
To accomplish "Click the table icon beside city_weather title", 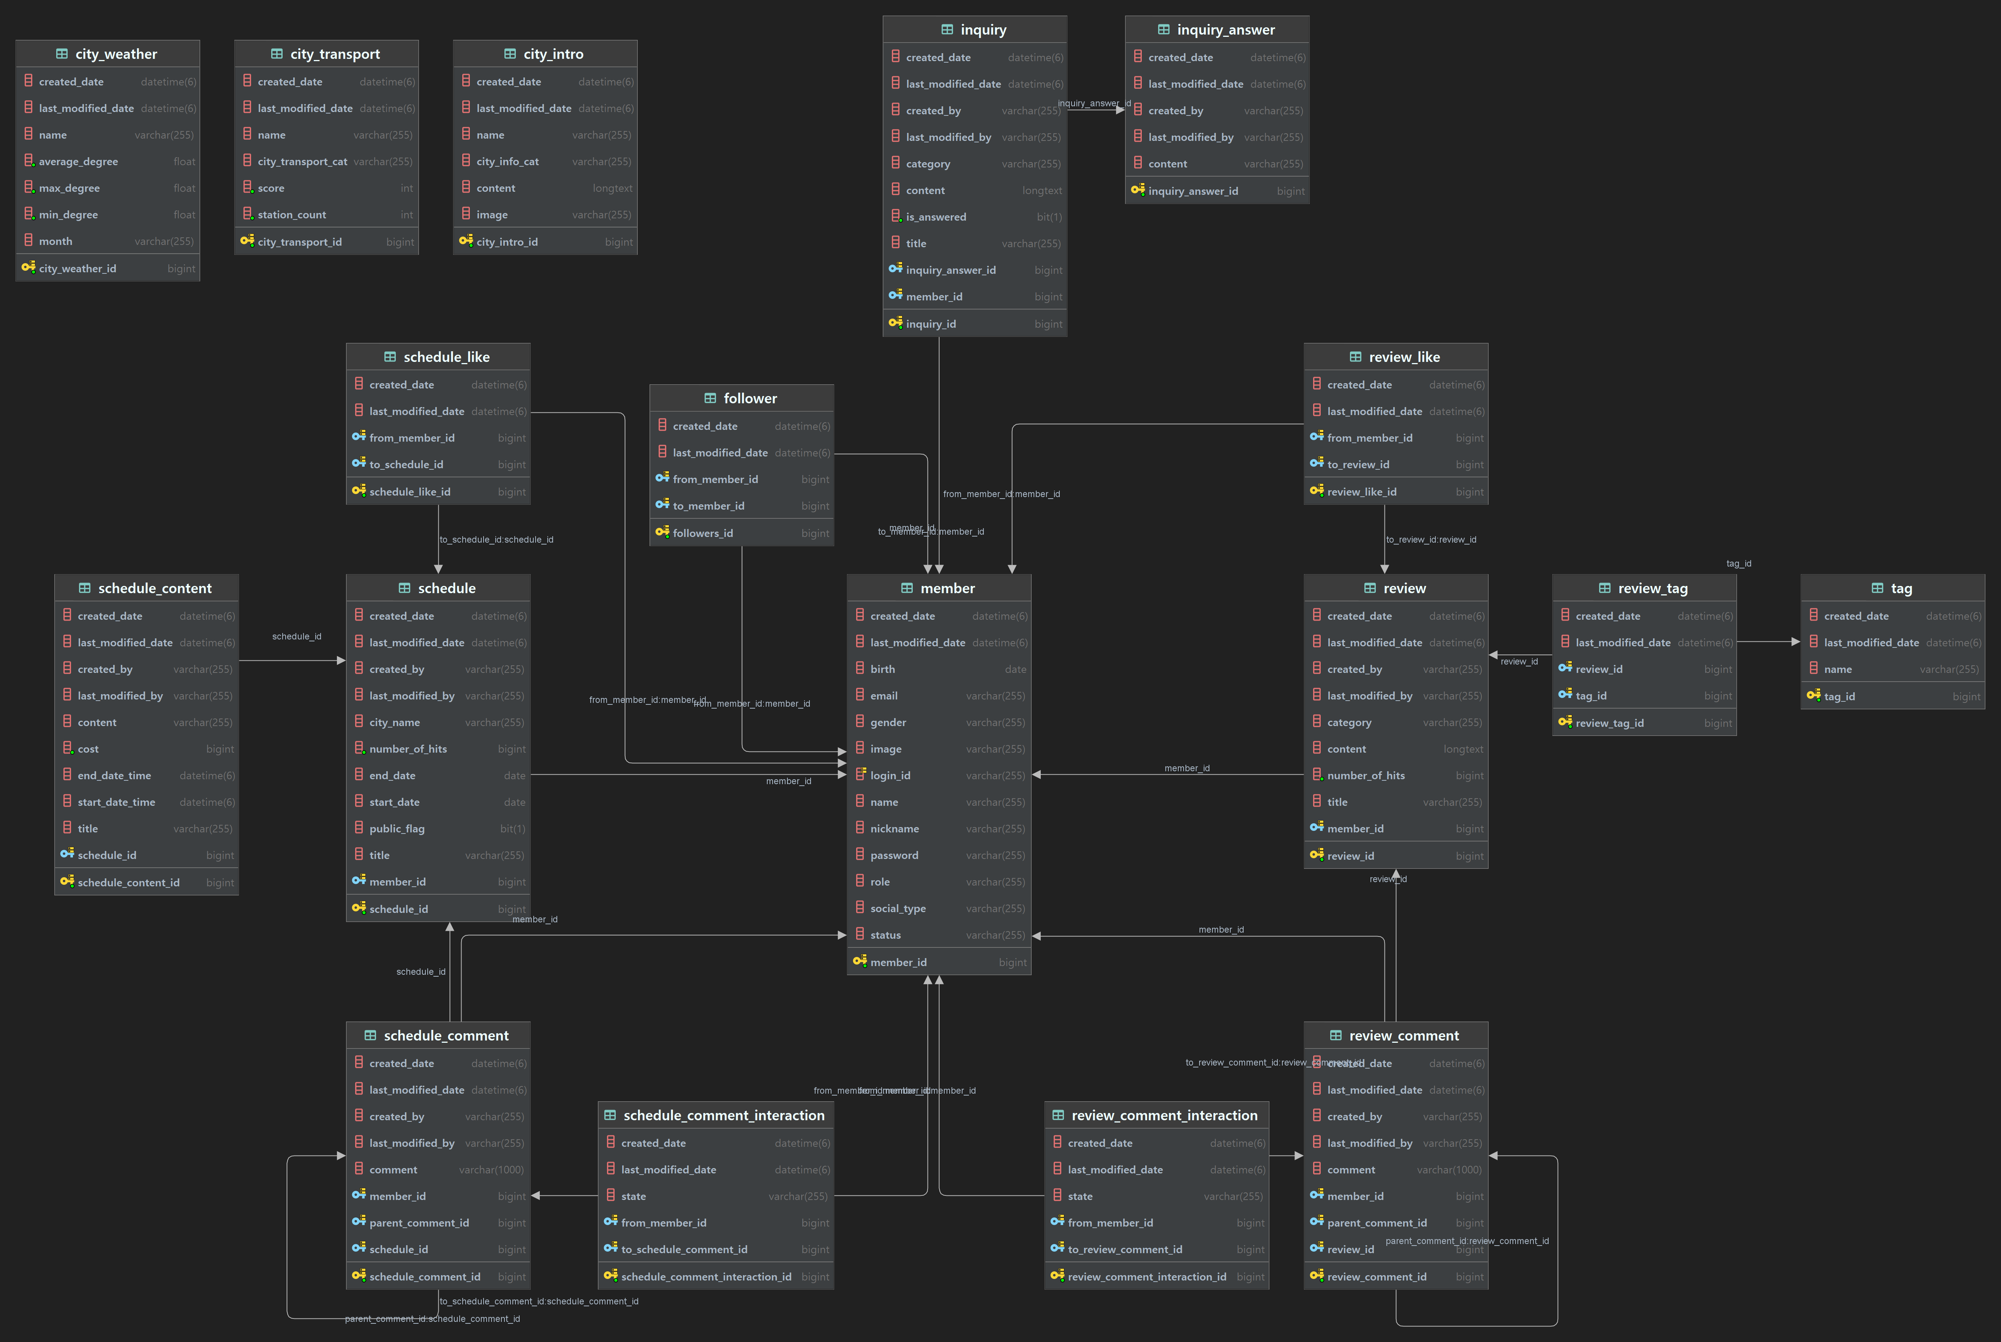I will coord(62,54).
